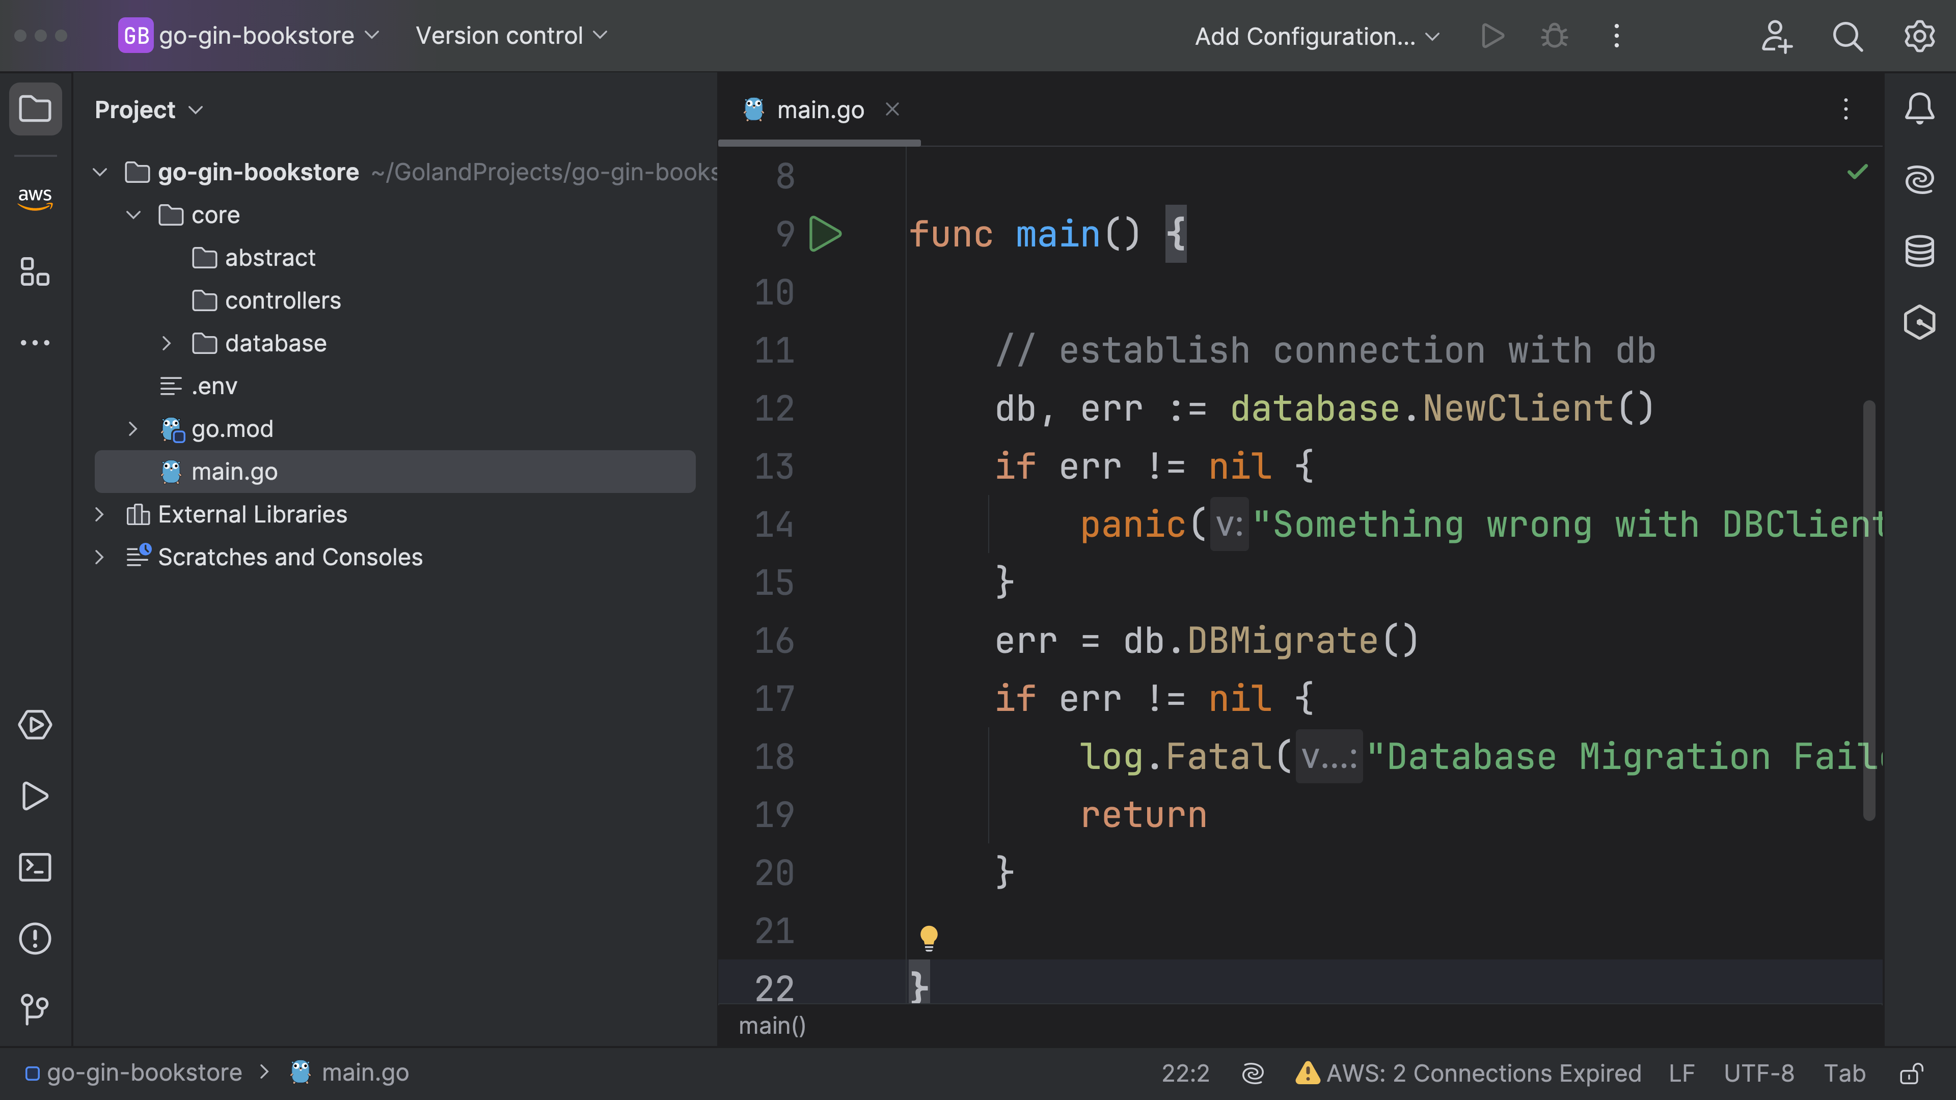The width and height of the screenshot is (1956, 1100).
Task: Open the Database tool window
Action: click(1919, 251)
